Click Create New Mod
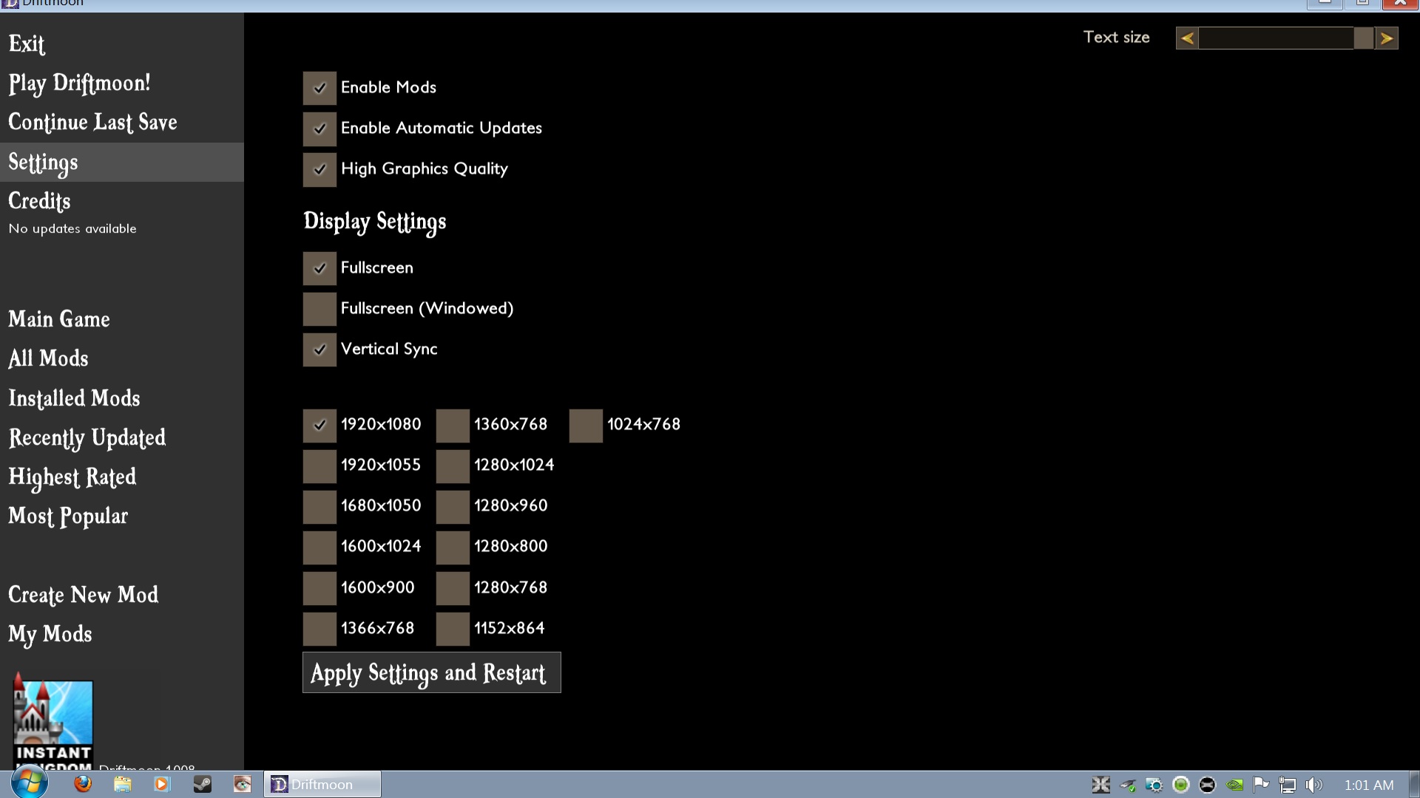1420x798 pixels. tap(83, 595)
